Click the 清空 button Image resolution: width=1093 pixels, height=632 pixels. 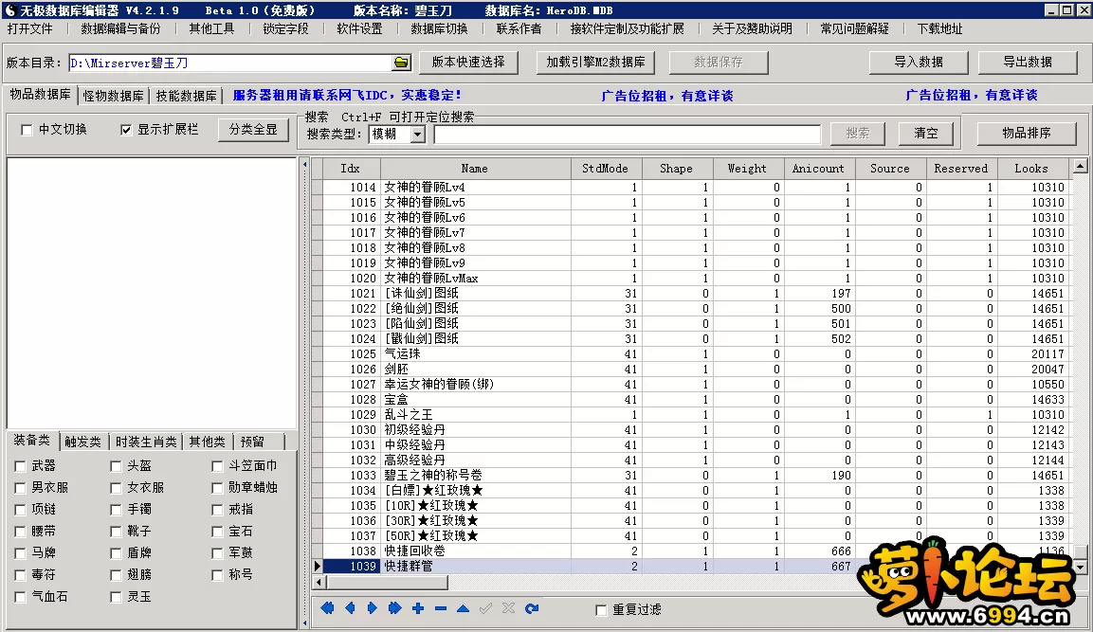pyautogui.click(x=926, y=133)
